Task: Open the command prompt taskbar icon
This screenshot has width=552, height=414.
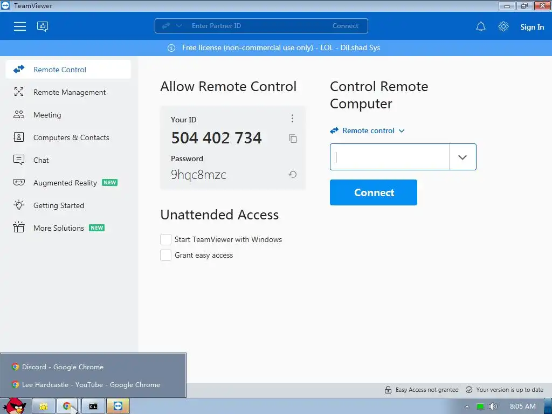Action: coord(93,406)
